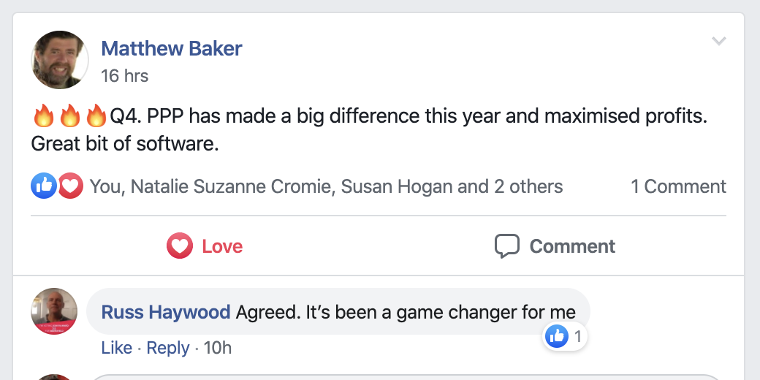View the list of people who reacted
The height and width of the screenshot is (380, 760).
(326, 187)
